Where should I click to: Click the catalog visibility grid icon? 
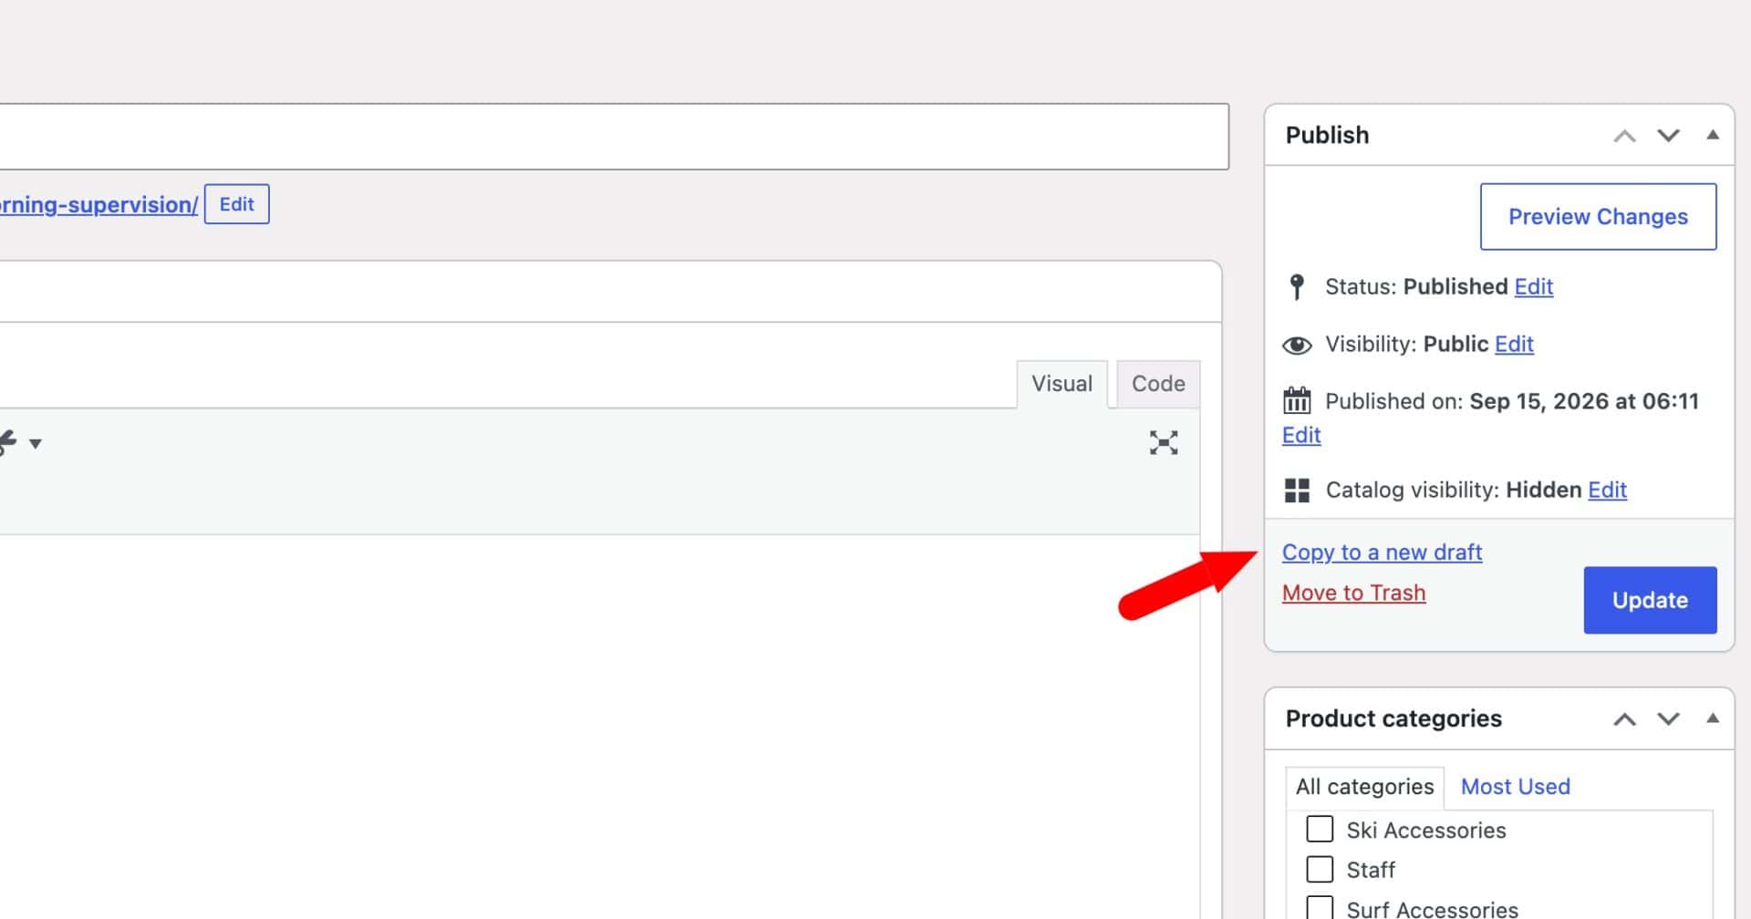point(1297,490)
